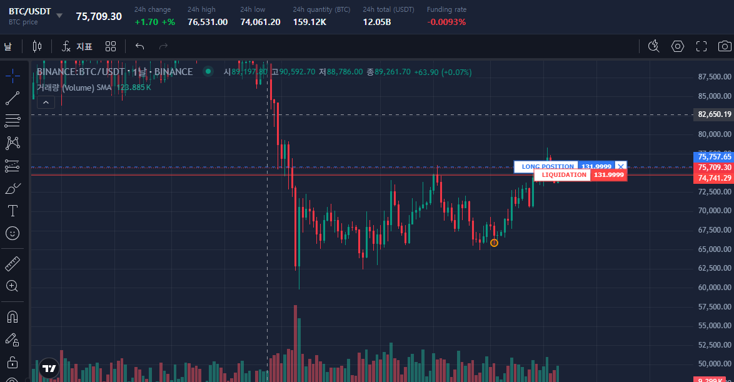The image size is (734, 382).
Task: Expand the BTC/USDT pair dropdown
Action: tap(59, 16)
